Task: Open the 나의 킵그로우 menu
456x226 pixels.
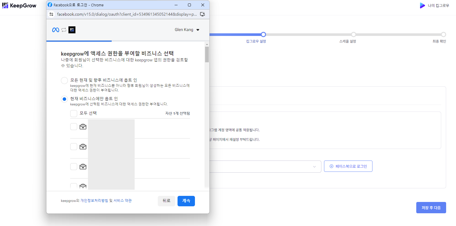Action: pos(438,6)
